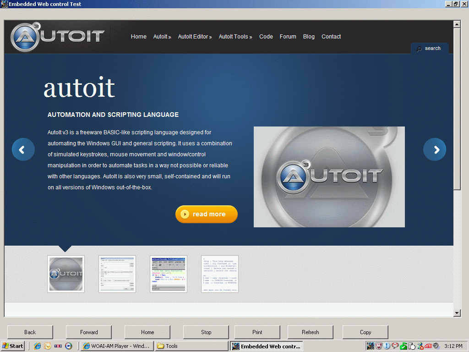Switch to Tools folder taskbar window
469x352 pixels.
tap(191, 346)
